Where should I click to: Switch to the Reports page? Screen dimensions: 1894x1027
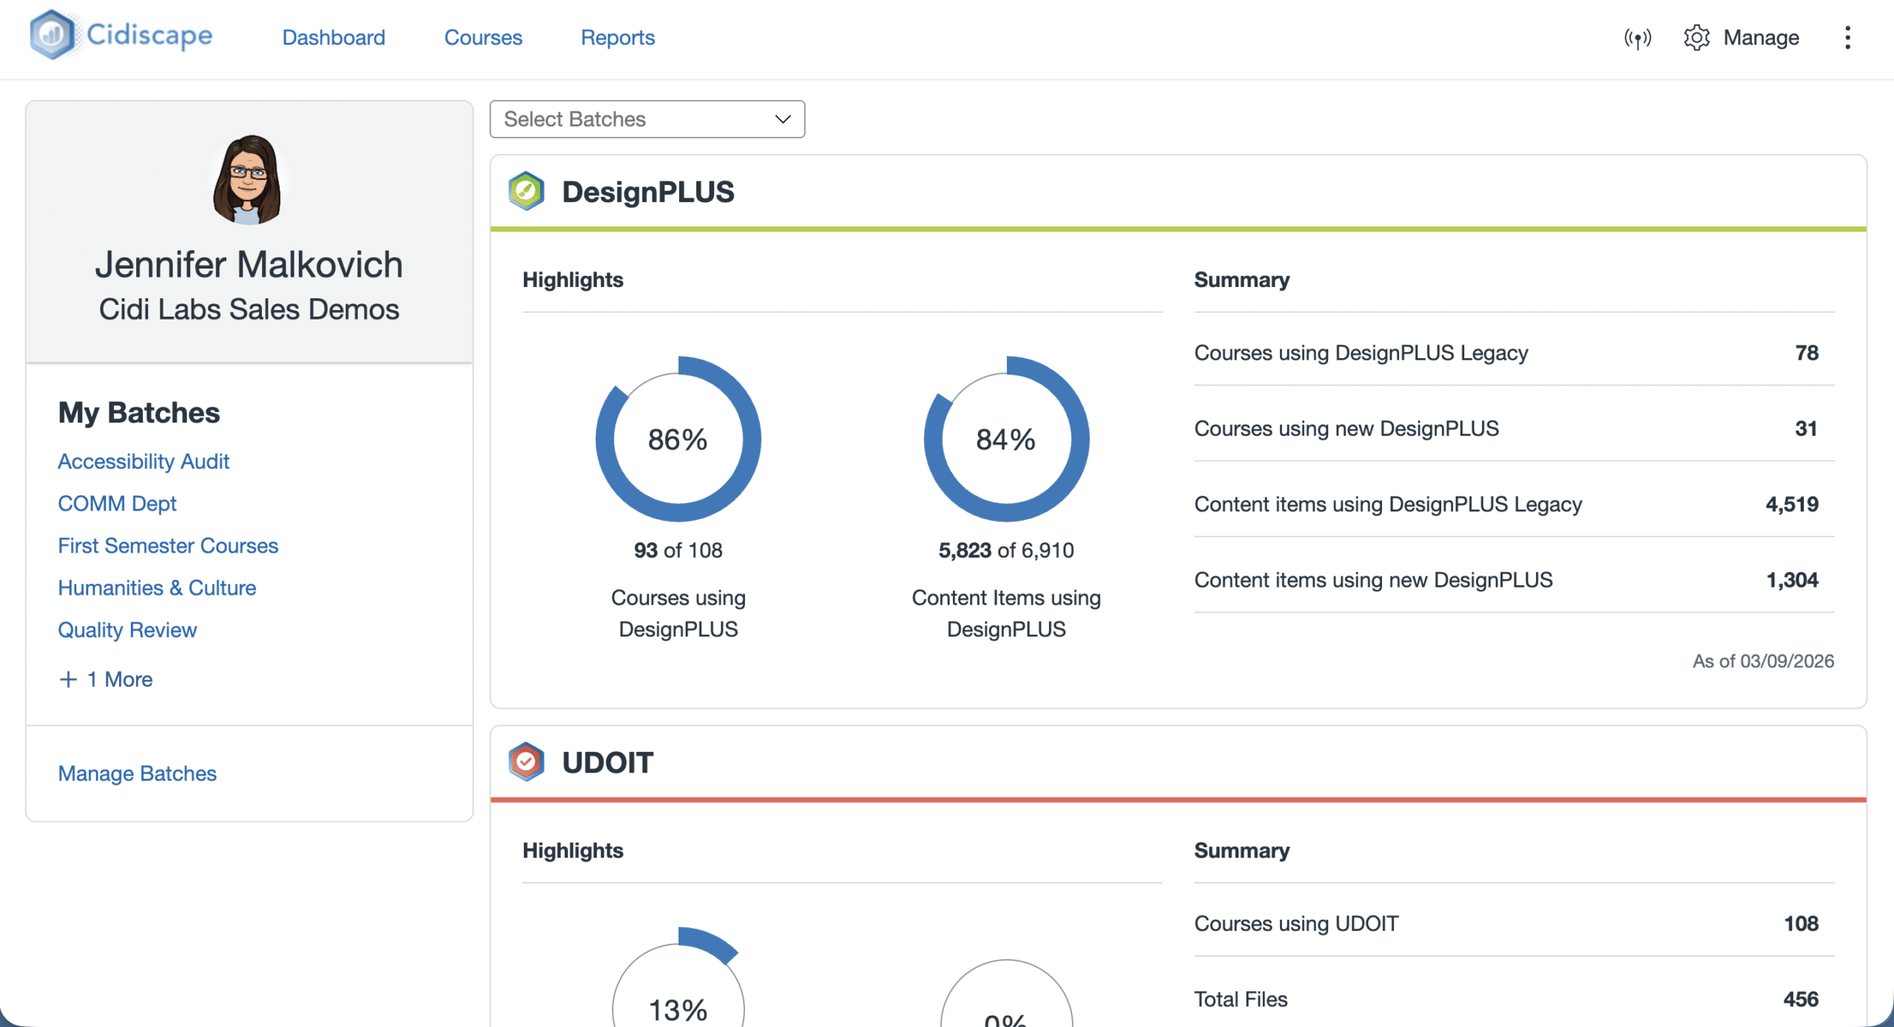[x=618, y=38]
